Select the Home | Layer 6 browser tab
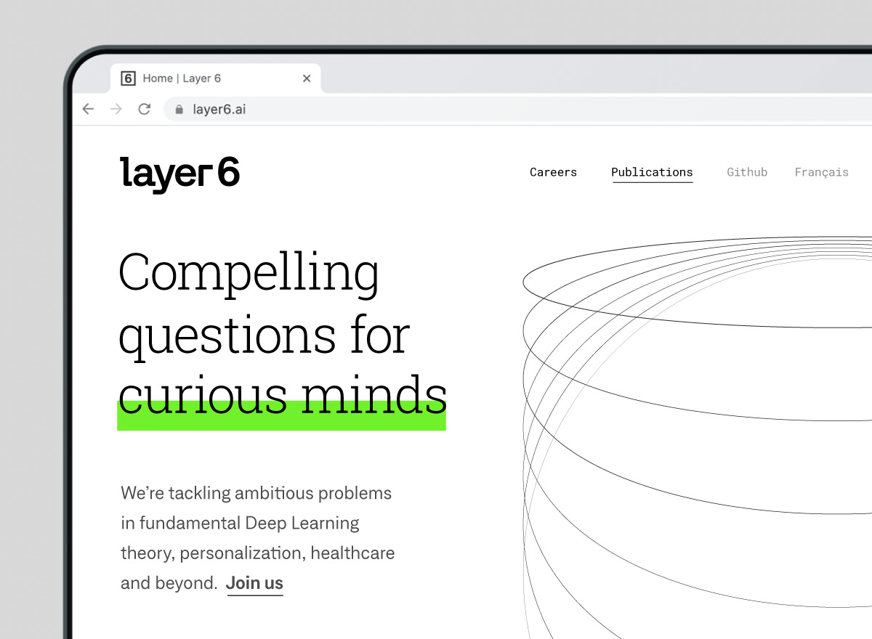 pos(216,78)
